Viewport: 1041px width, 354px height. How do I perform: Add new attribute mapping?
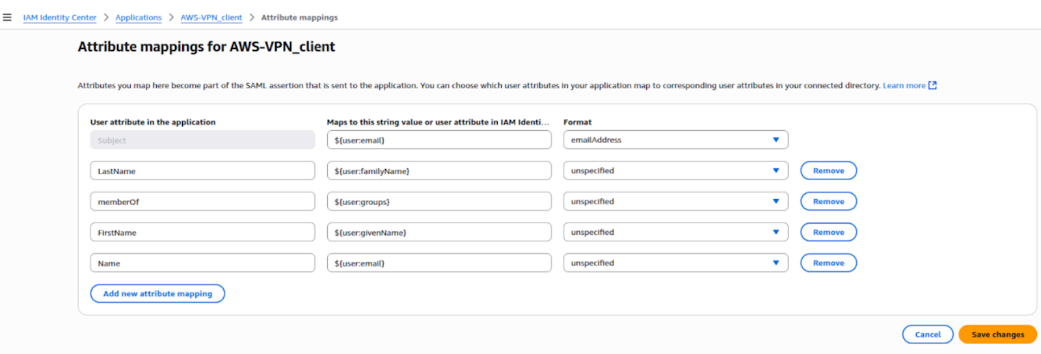(x=157, y=293)
